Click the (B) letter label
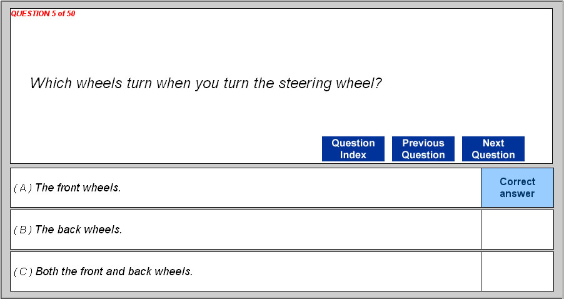This screenshot has height=299, width=564. coord(23,230)
